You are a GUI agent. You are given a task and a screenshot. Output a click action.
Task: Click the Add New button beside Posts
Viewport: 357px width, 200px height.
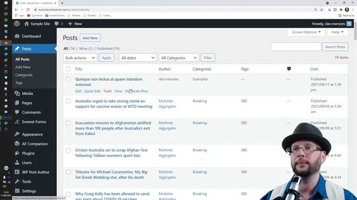[x=90, y=38]
